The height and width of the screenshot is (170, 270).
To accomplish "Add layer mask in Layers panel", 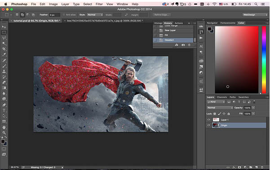I will (239, 167).
